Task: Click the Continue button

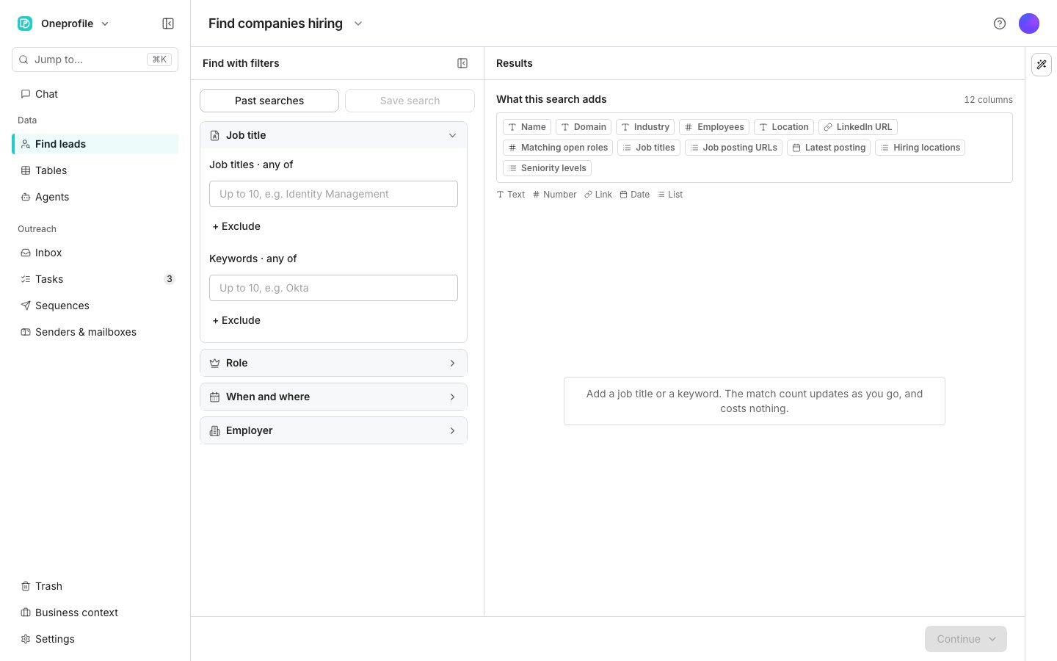Action: (x=966, y=639)
